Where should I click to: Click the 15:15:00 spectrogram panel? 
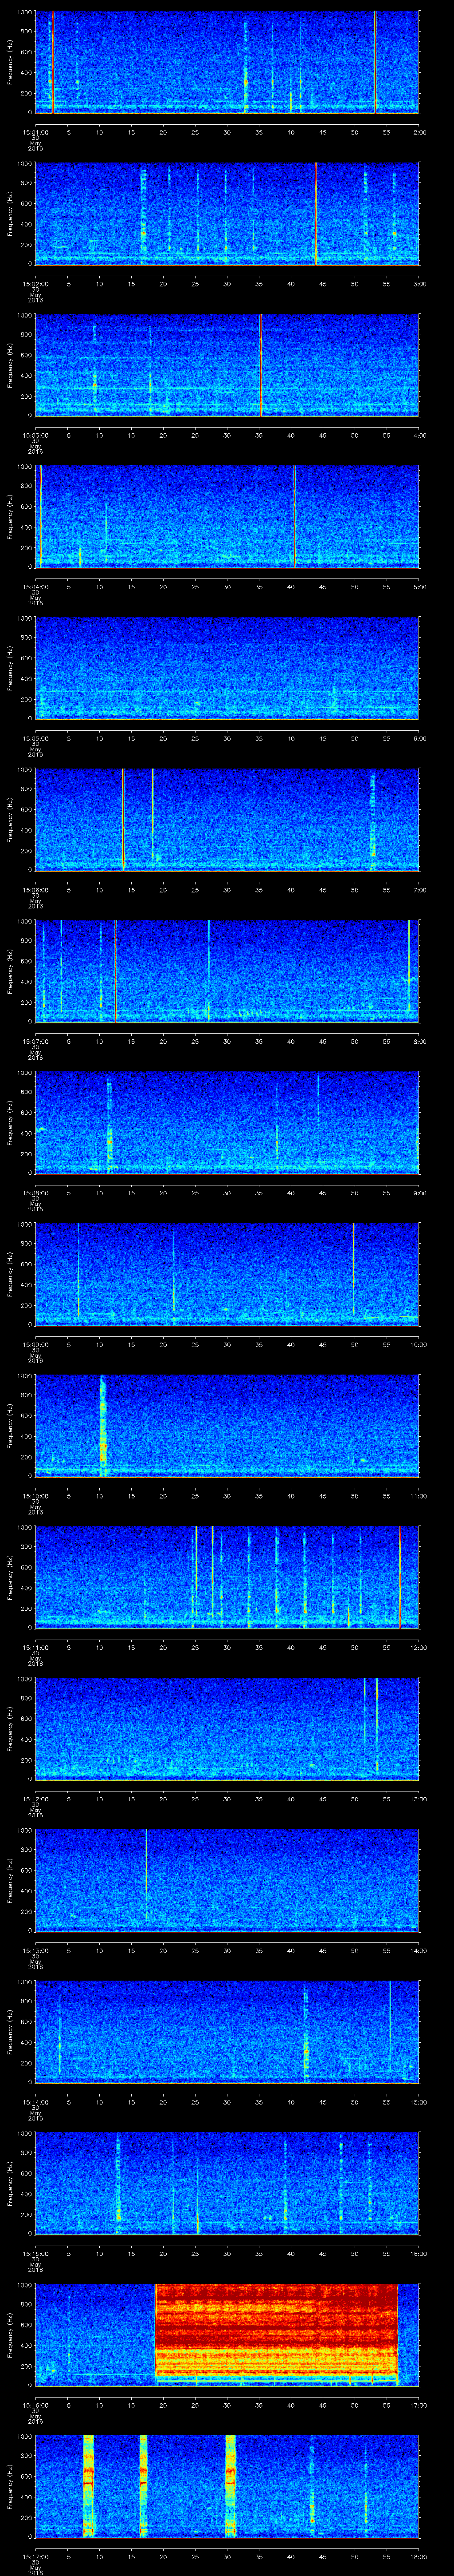click(x=227, y=2183)
